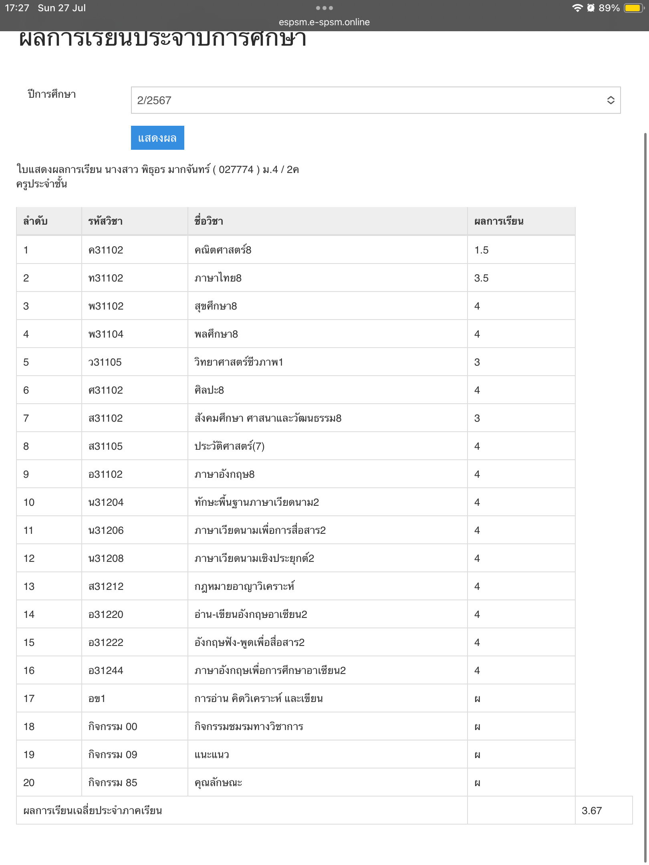Select subject ภาษาเวียดนามเพื่อการสื่อสาร2

[260, 530]
